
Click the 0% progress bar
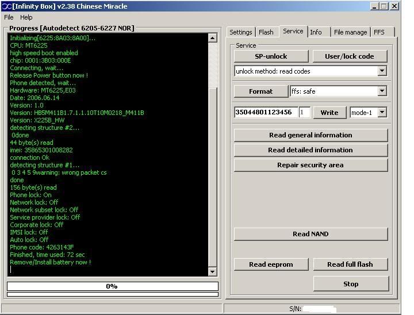113,286
